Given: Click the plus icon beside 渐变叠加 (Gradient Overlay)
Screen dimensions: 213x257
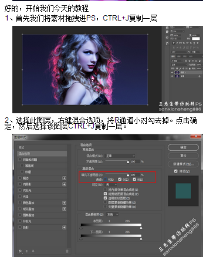Looking at the screenshot, I should tap(64, 209).
